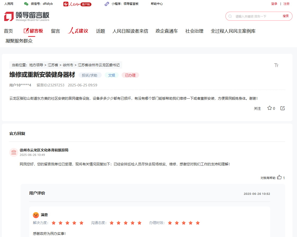This screenshot has width=297, height=237.
Task: Click the 小程序 mini-program icon
Action: (x=107, y=4)
